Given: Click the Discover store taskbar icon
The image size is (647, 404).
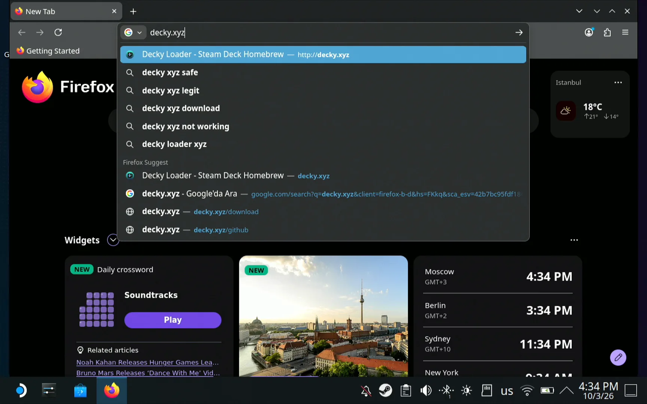Looking at the screenshot, I should pyautogui.click(x=80, y=391).
